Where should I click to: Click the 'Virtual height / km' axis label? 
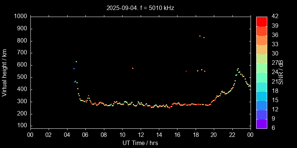pos(4,72)
